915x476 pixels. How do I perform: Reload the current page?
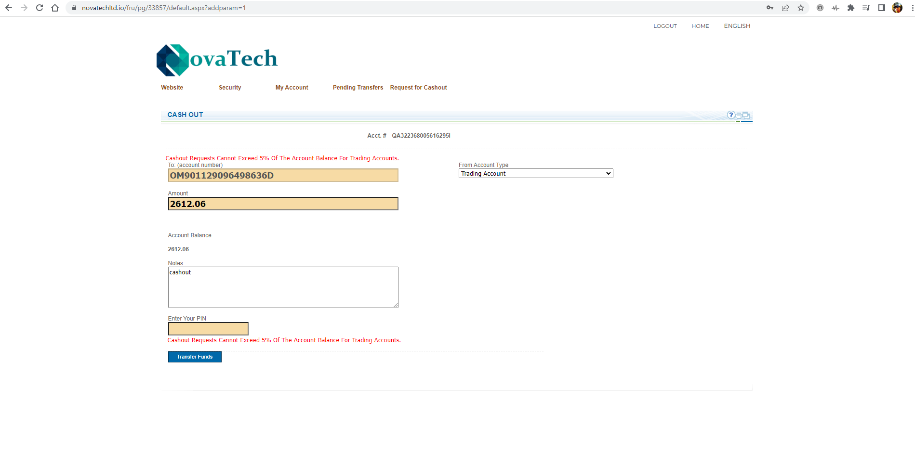(x=40, y=8)
